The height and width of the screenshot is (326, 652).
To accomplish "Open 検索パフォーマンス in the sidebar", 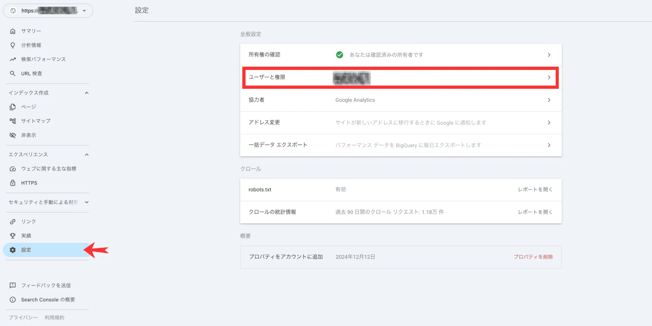I will tap(43, 59).
